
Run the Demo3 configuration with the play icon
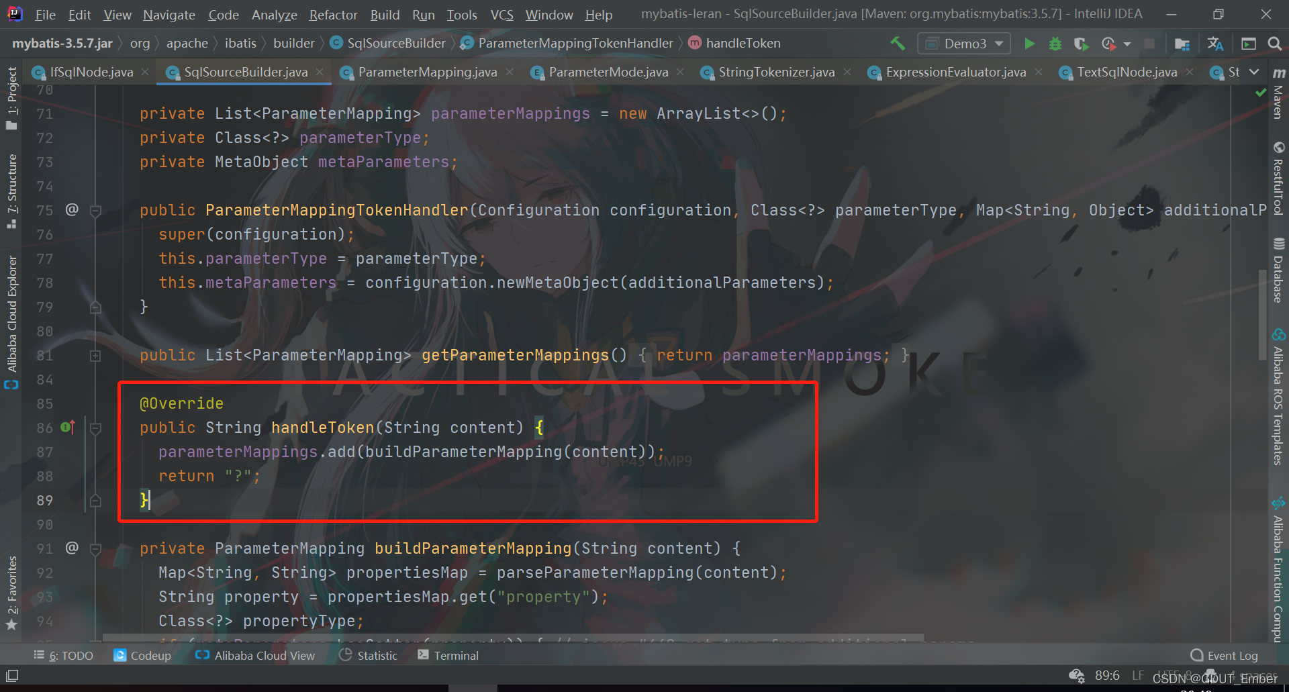click(x=1029, y=44)
